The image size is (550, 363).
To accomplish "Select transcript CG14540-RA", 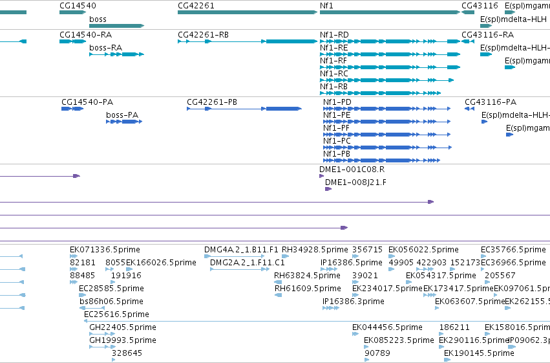I will (72, 41).
